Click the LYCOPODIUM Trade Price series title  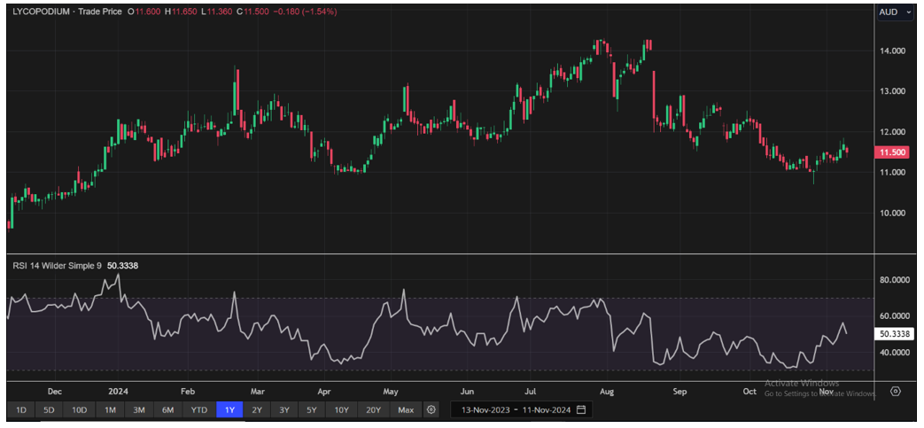tap(65, 12)
